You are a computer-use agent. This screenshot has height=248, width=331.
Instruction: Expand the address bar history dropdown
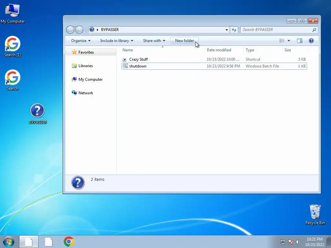[227, 30]
